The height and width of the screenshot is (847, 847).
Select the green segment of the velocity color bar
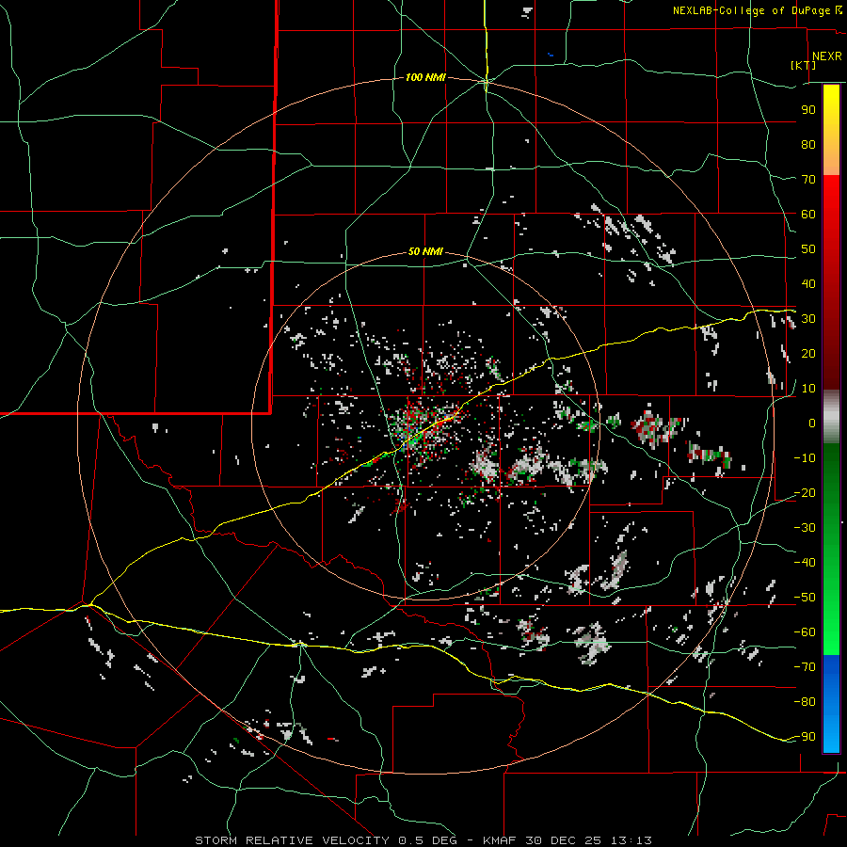tap(831, 549)
